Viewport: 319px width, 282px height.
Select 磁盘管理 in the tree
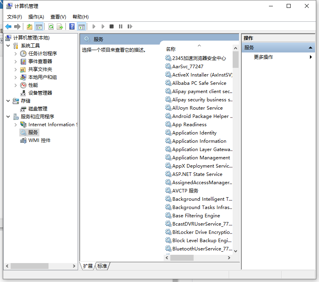pos(37,109)
